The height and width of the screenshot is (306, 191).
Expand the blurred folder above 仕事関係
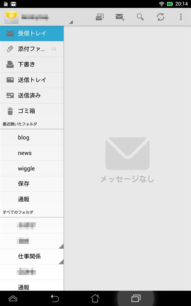(61, 246)
